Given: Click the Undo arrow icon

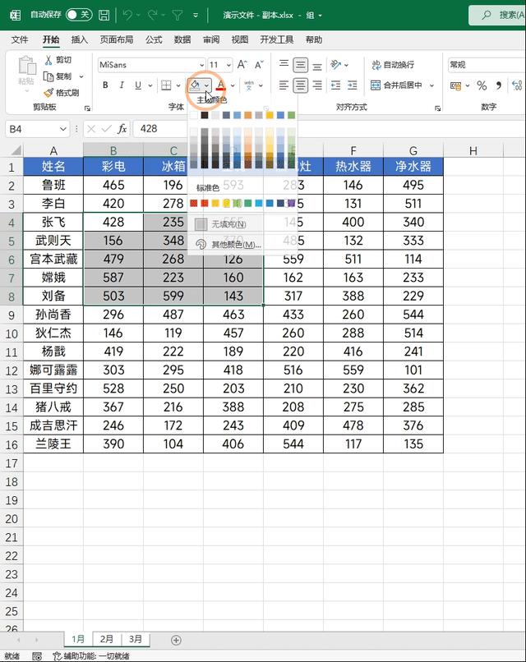Looking at the screenshot, I should (127, 16).
